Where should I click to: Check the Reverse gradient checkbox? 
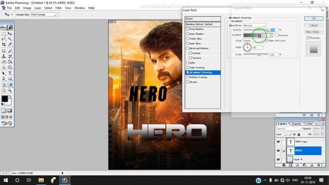277,35
